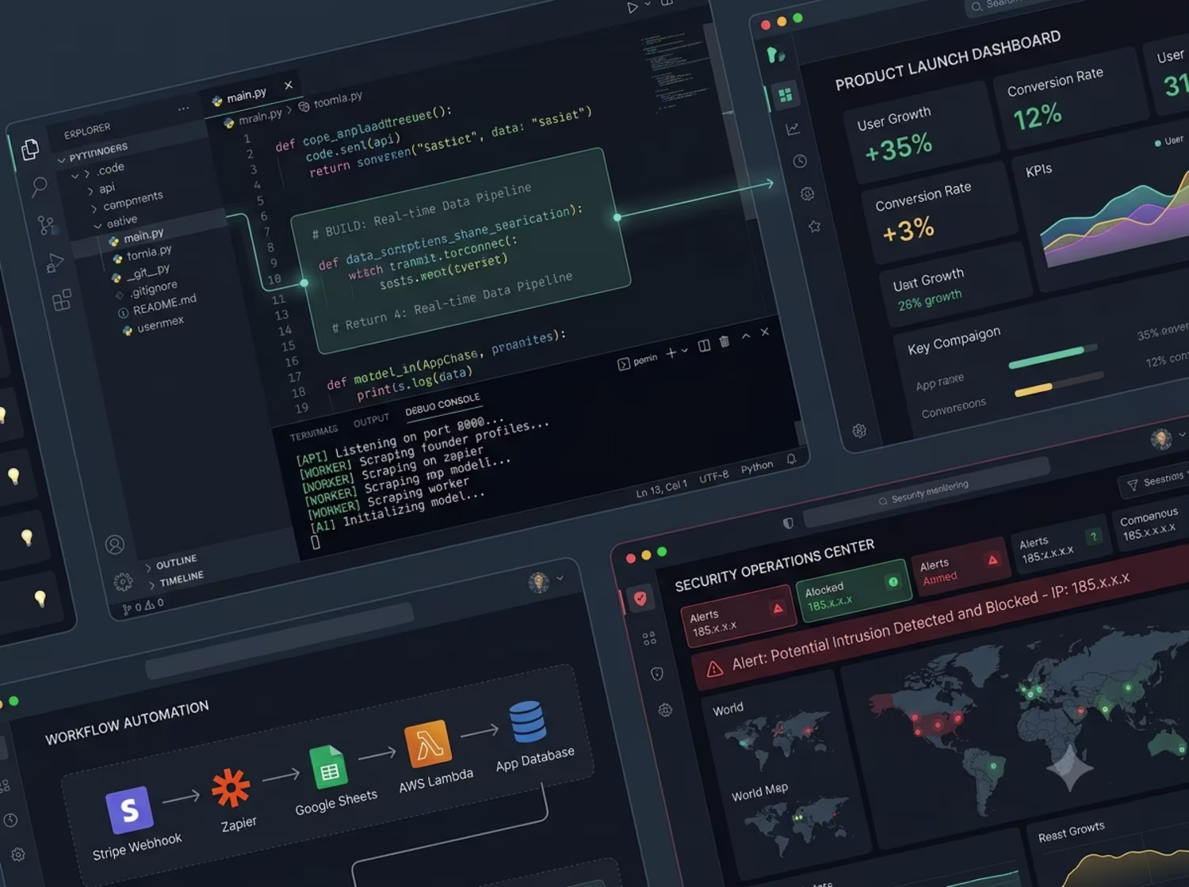Close the main.py editor tab
This screenshot has width=1189, height=887.
click(x=289, y=85)
